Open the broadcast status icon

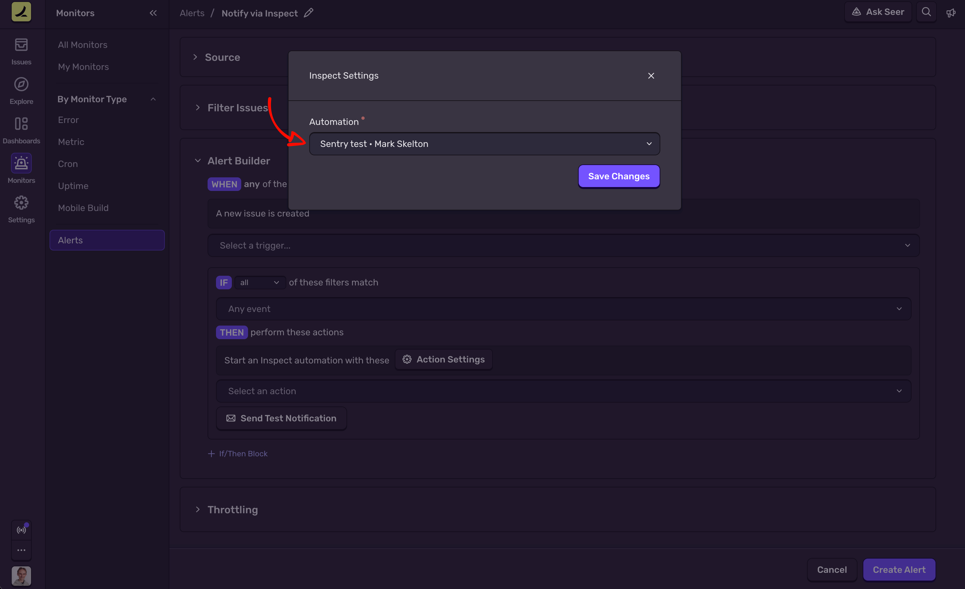(x=21, y=530)
